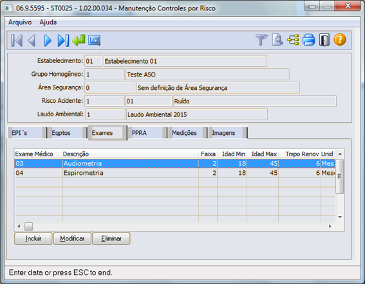Click the Risco Acidente first code field
This screenshot has height=284, width=365.
click(104, 101)
